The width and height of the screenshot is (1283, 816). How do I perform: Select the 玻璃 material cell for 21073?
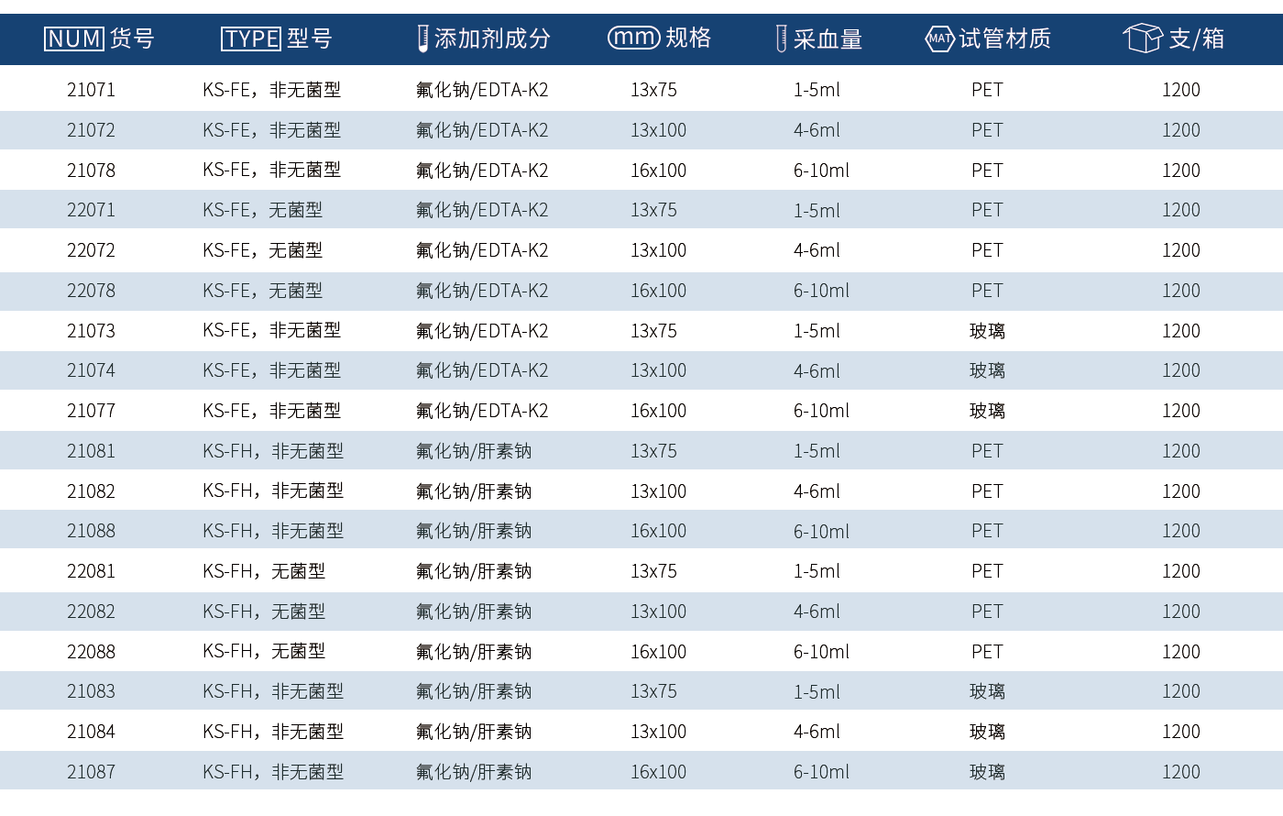pyautogui.click(x=987, y=330)
